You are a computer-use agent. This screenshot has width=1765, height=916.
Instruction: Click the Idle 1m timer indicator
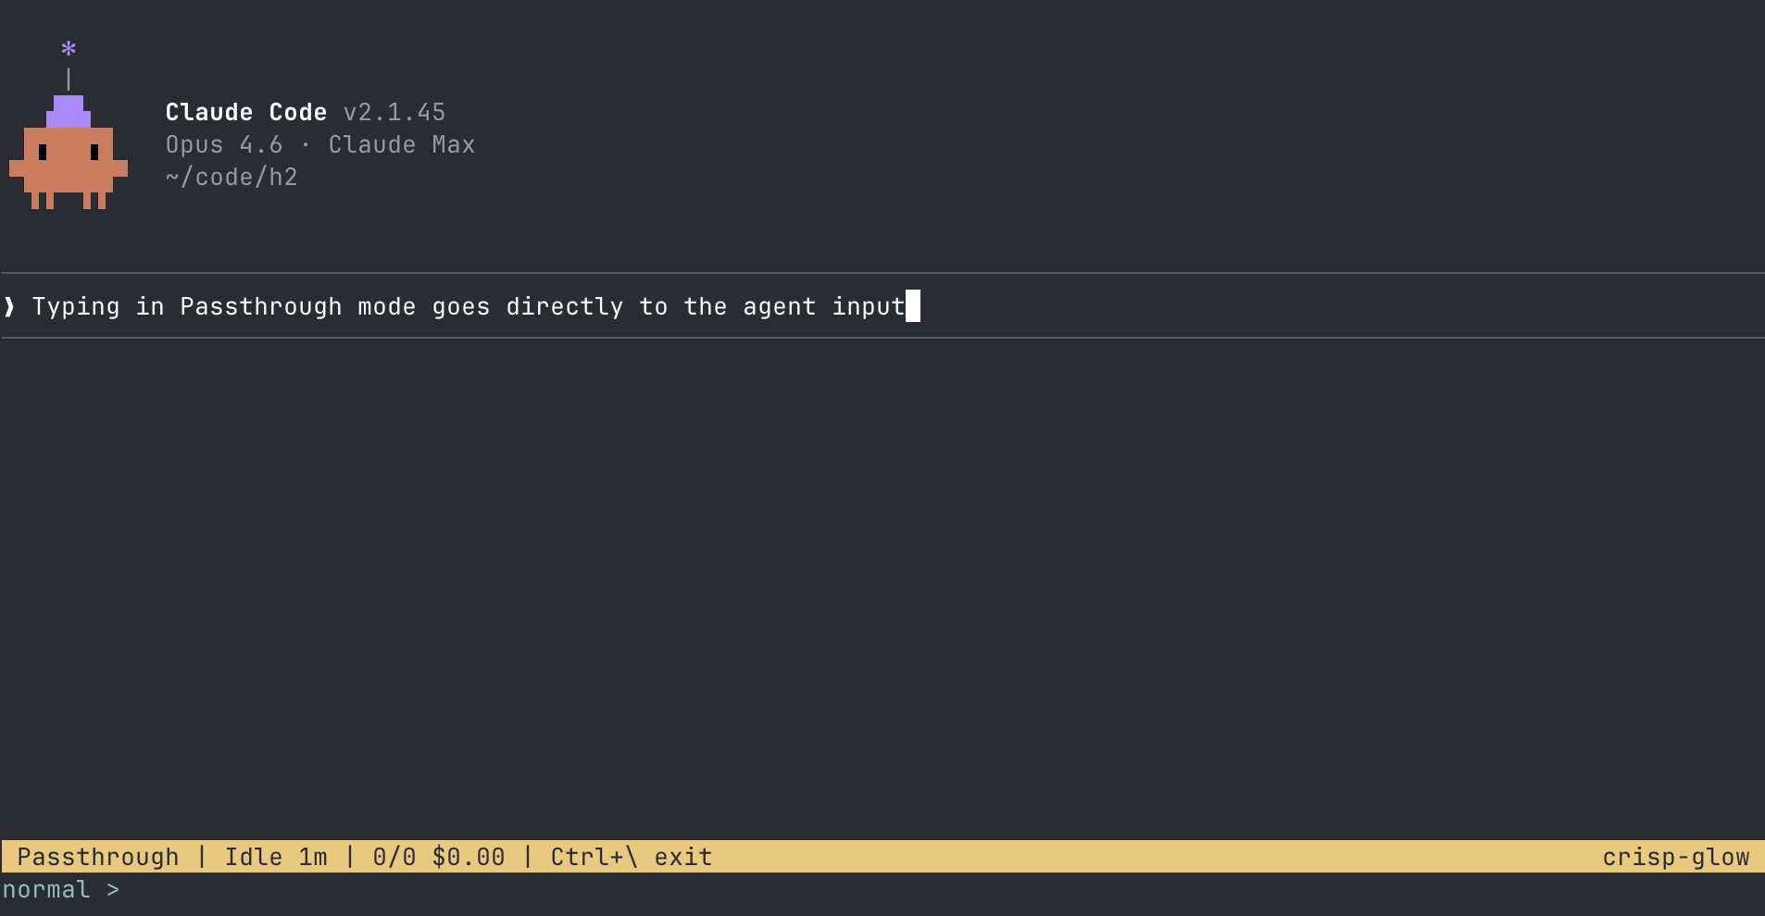click(275, 856)
